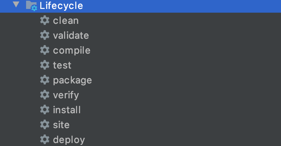Viewport: 281px width, 146px height.
Task: Click the gear icon beside verify
Action: (45, 95)
